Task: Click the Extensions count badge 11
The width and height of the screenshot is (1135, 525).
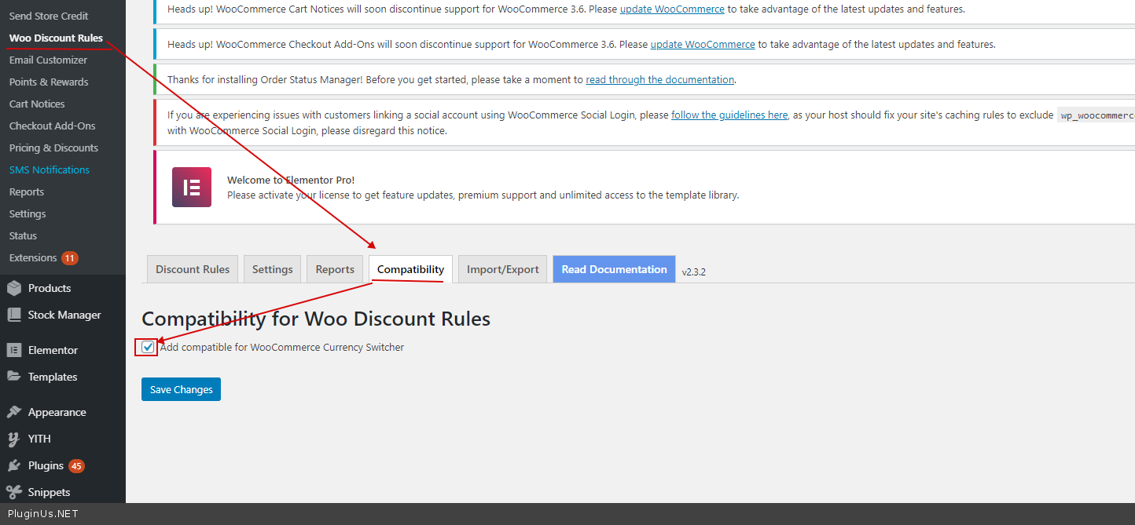Action: [70, 257]
